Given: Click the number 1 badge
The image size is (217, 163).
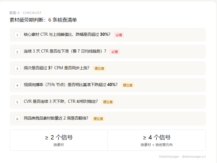Looking at the screenshot, I should click(x=17, y=35).
